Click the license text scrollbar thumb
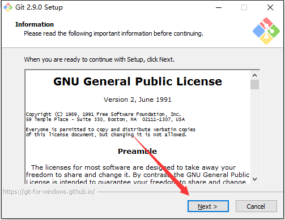285x220 pixels. (x=254, y=84)
